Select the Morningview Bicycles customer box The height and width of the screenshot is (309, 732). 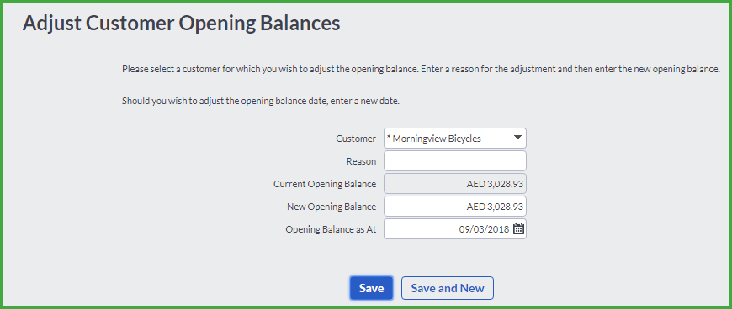[455, 139]
